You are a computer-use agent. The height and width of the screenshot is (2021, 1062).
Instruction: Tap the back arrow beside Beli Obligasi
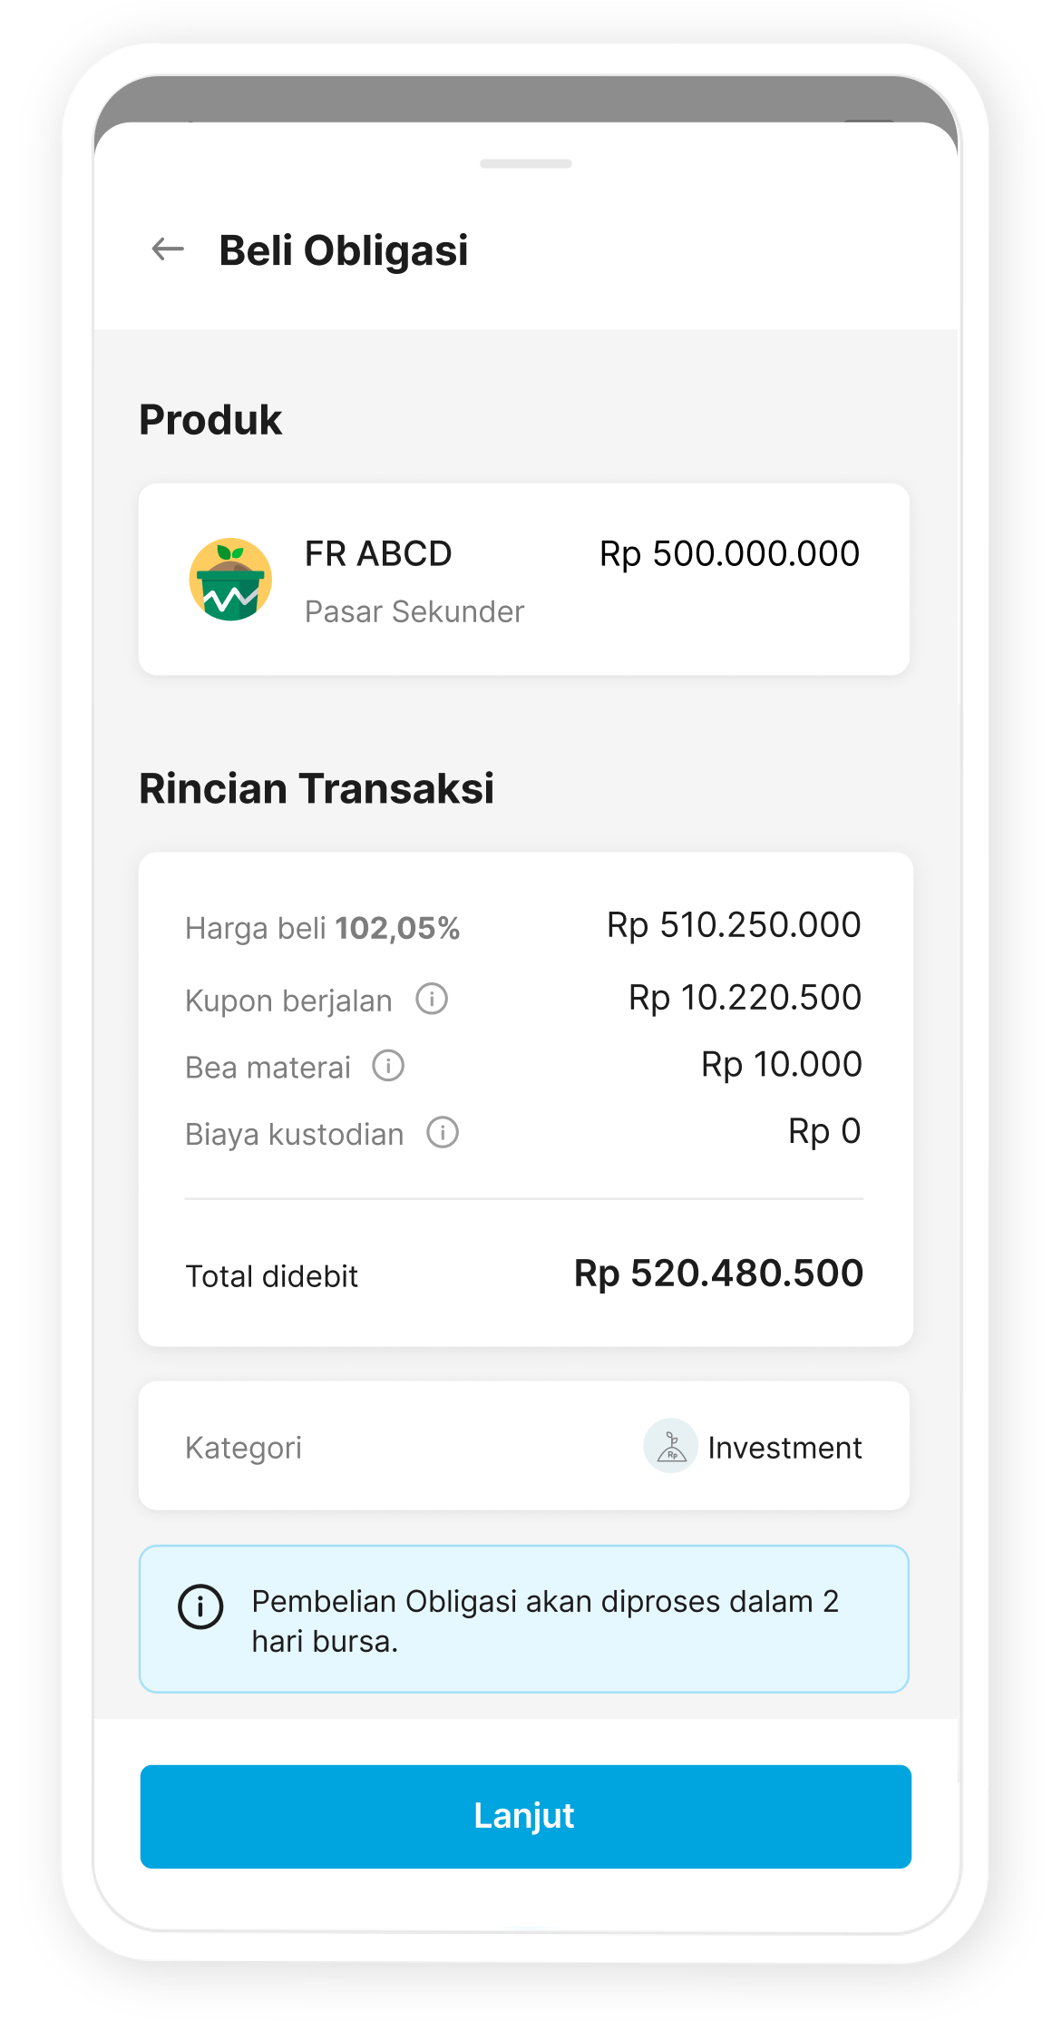point(168,249)
